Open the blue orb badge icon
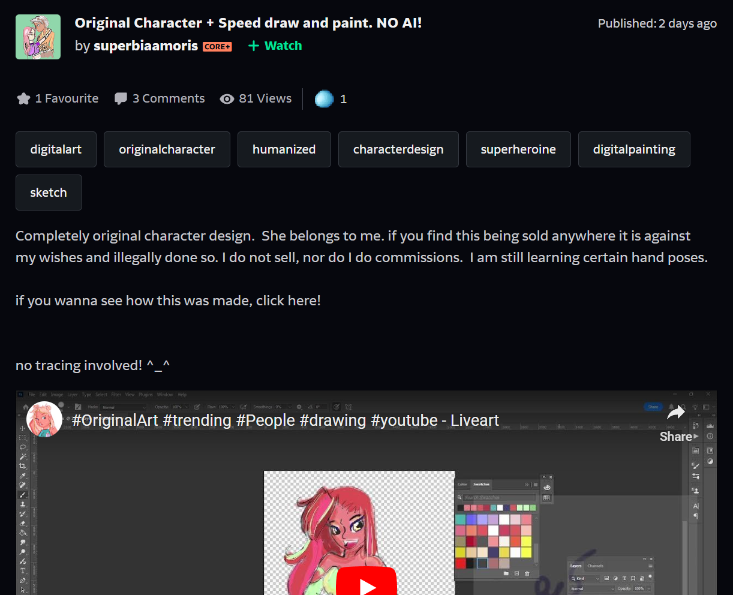 (x=324, y=98)
